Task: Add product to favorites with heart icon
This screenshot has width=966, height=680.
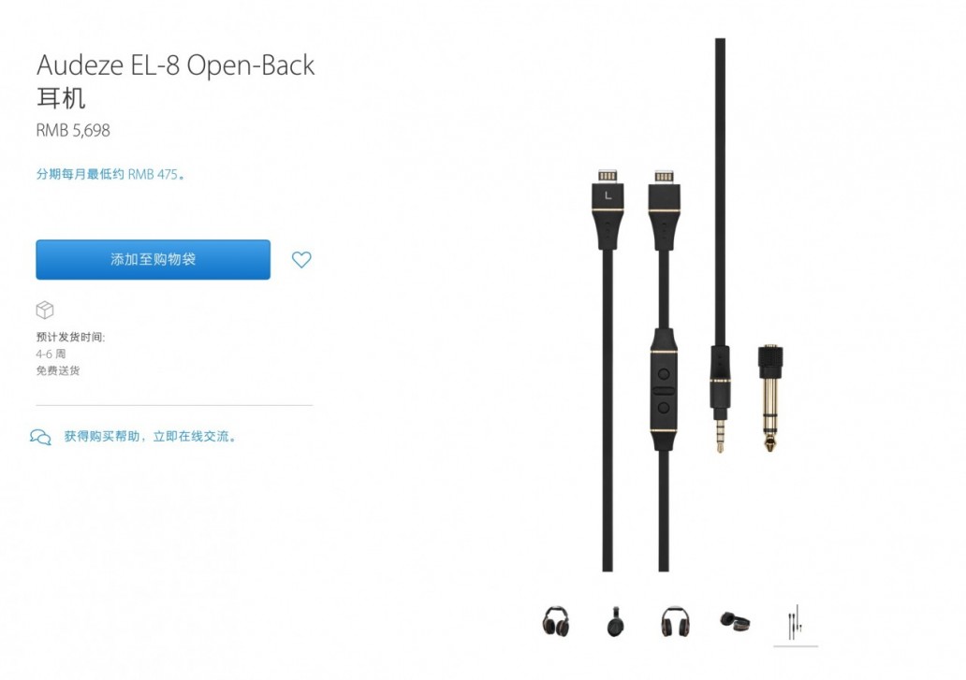Action: point(301,260)
